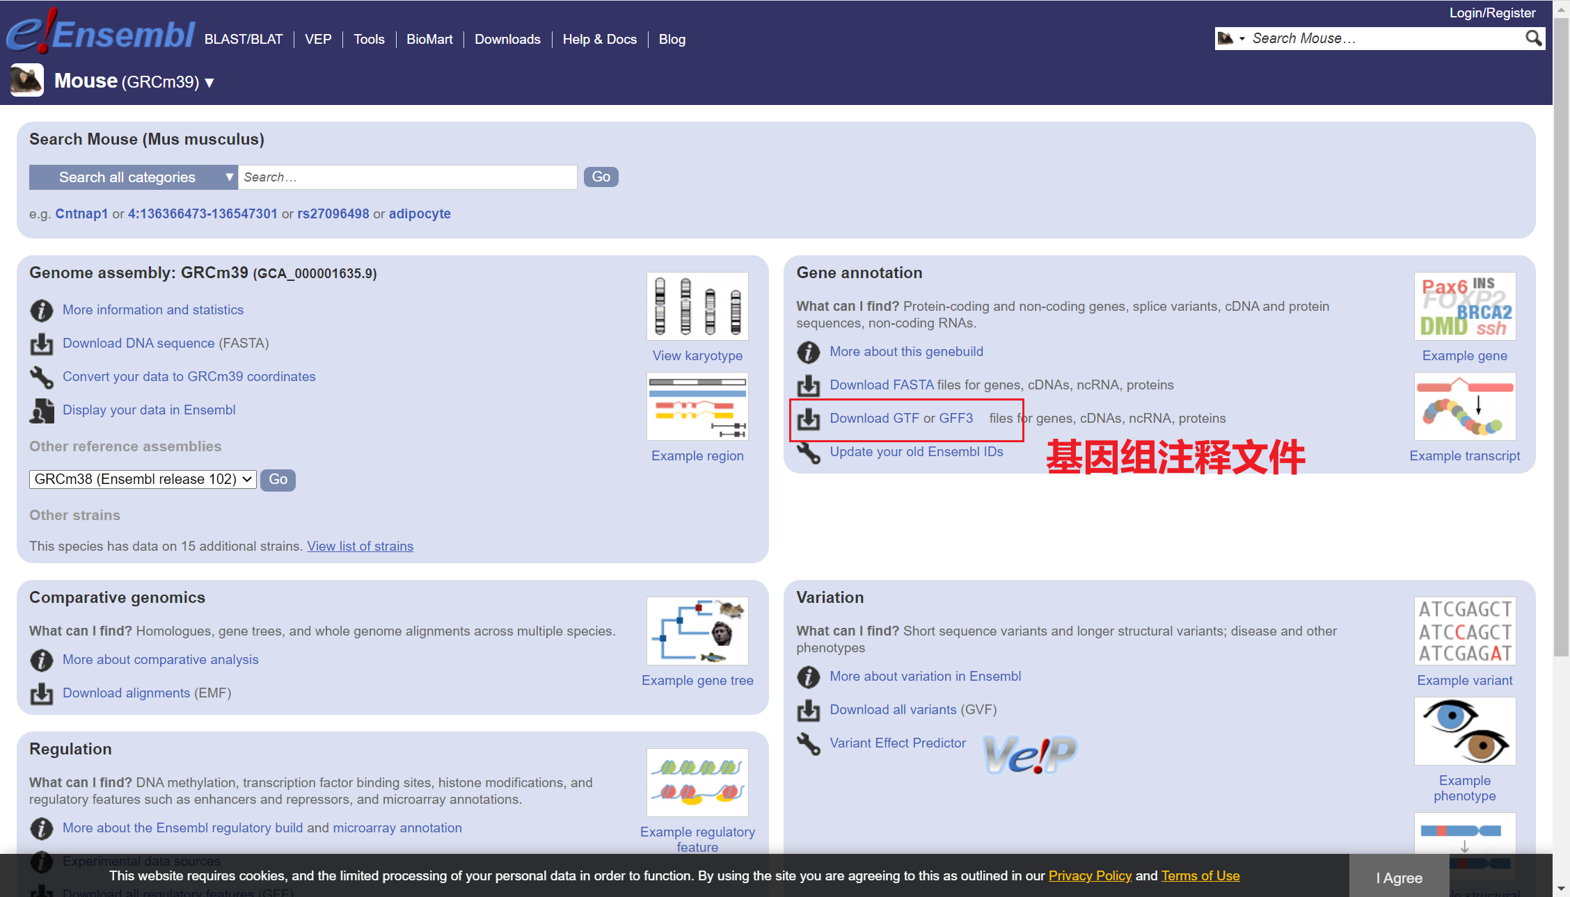The height and width of the screenshot is (897, 1570).
Task: Click download icon beside Download all variants
Action: (809, 710)
